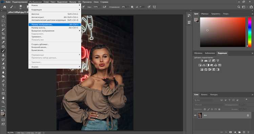Expand the Режим submenu
The width and height of the screenshot is (254, 134).
pos(55,5)
